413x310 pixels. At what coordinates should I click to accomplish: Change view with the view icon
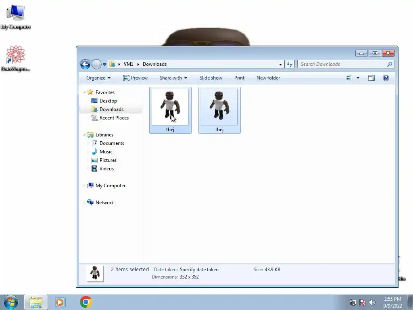pyautogui.click(x=349, y=78)
